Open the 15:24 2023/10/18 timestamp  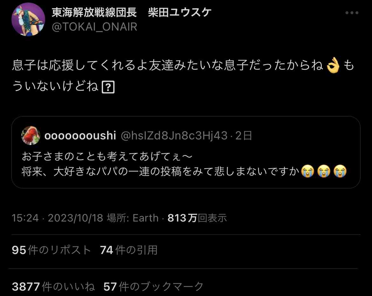58,218
